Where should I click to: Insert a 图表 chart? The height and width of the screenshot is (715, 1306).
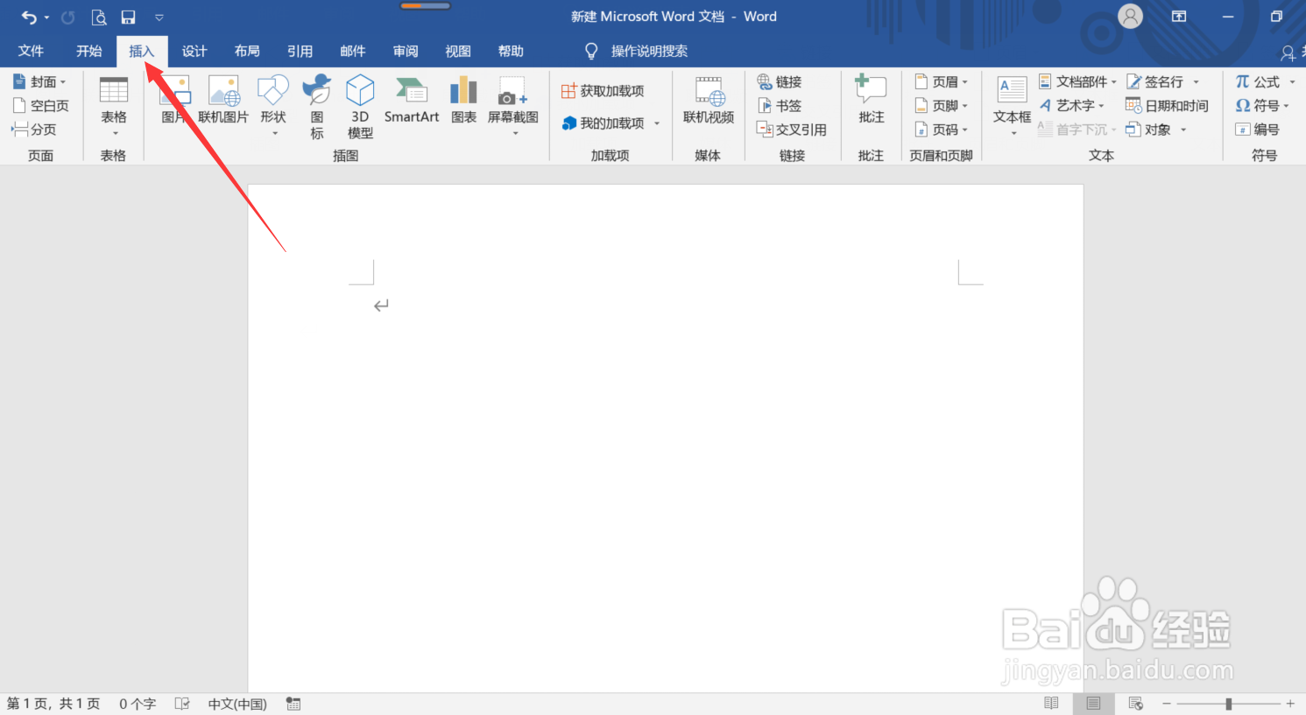point(463,100)
